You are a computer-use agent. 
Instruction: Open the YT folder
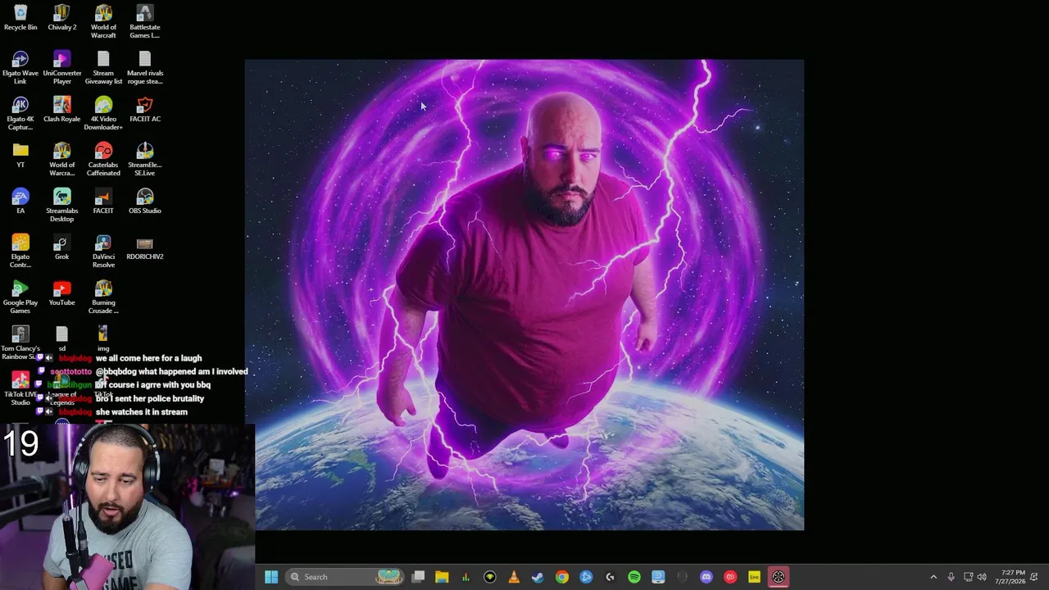(20, 156)
